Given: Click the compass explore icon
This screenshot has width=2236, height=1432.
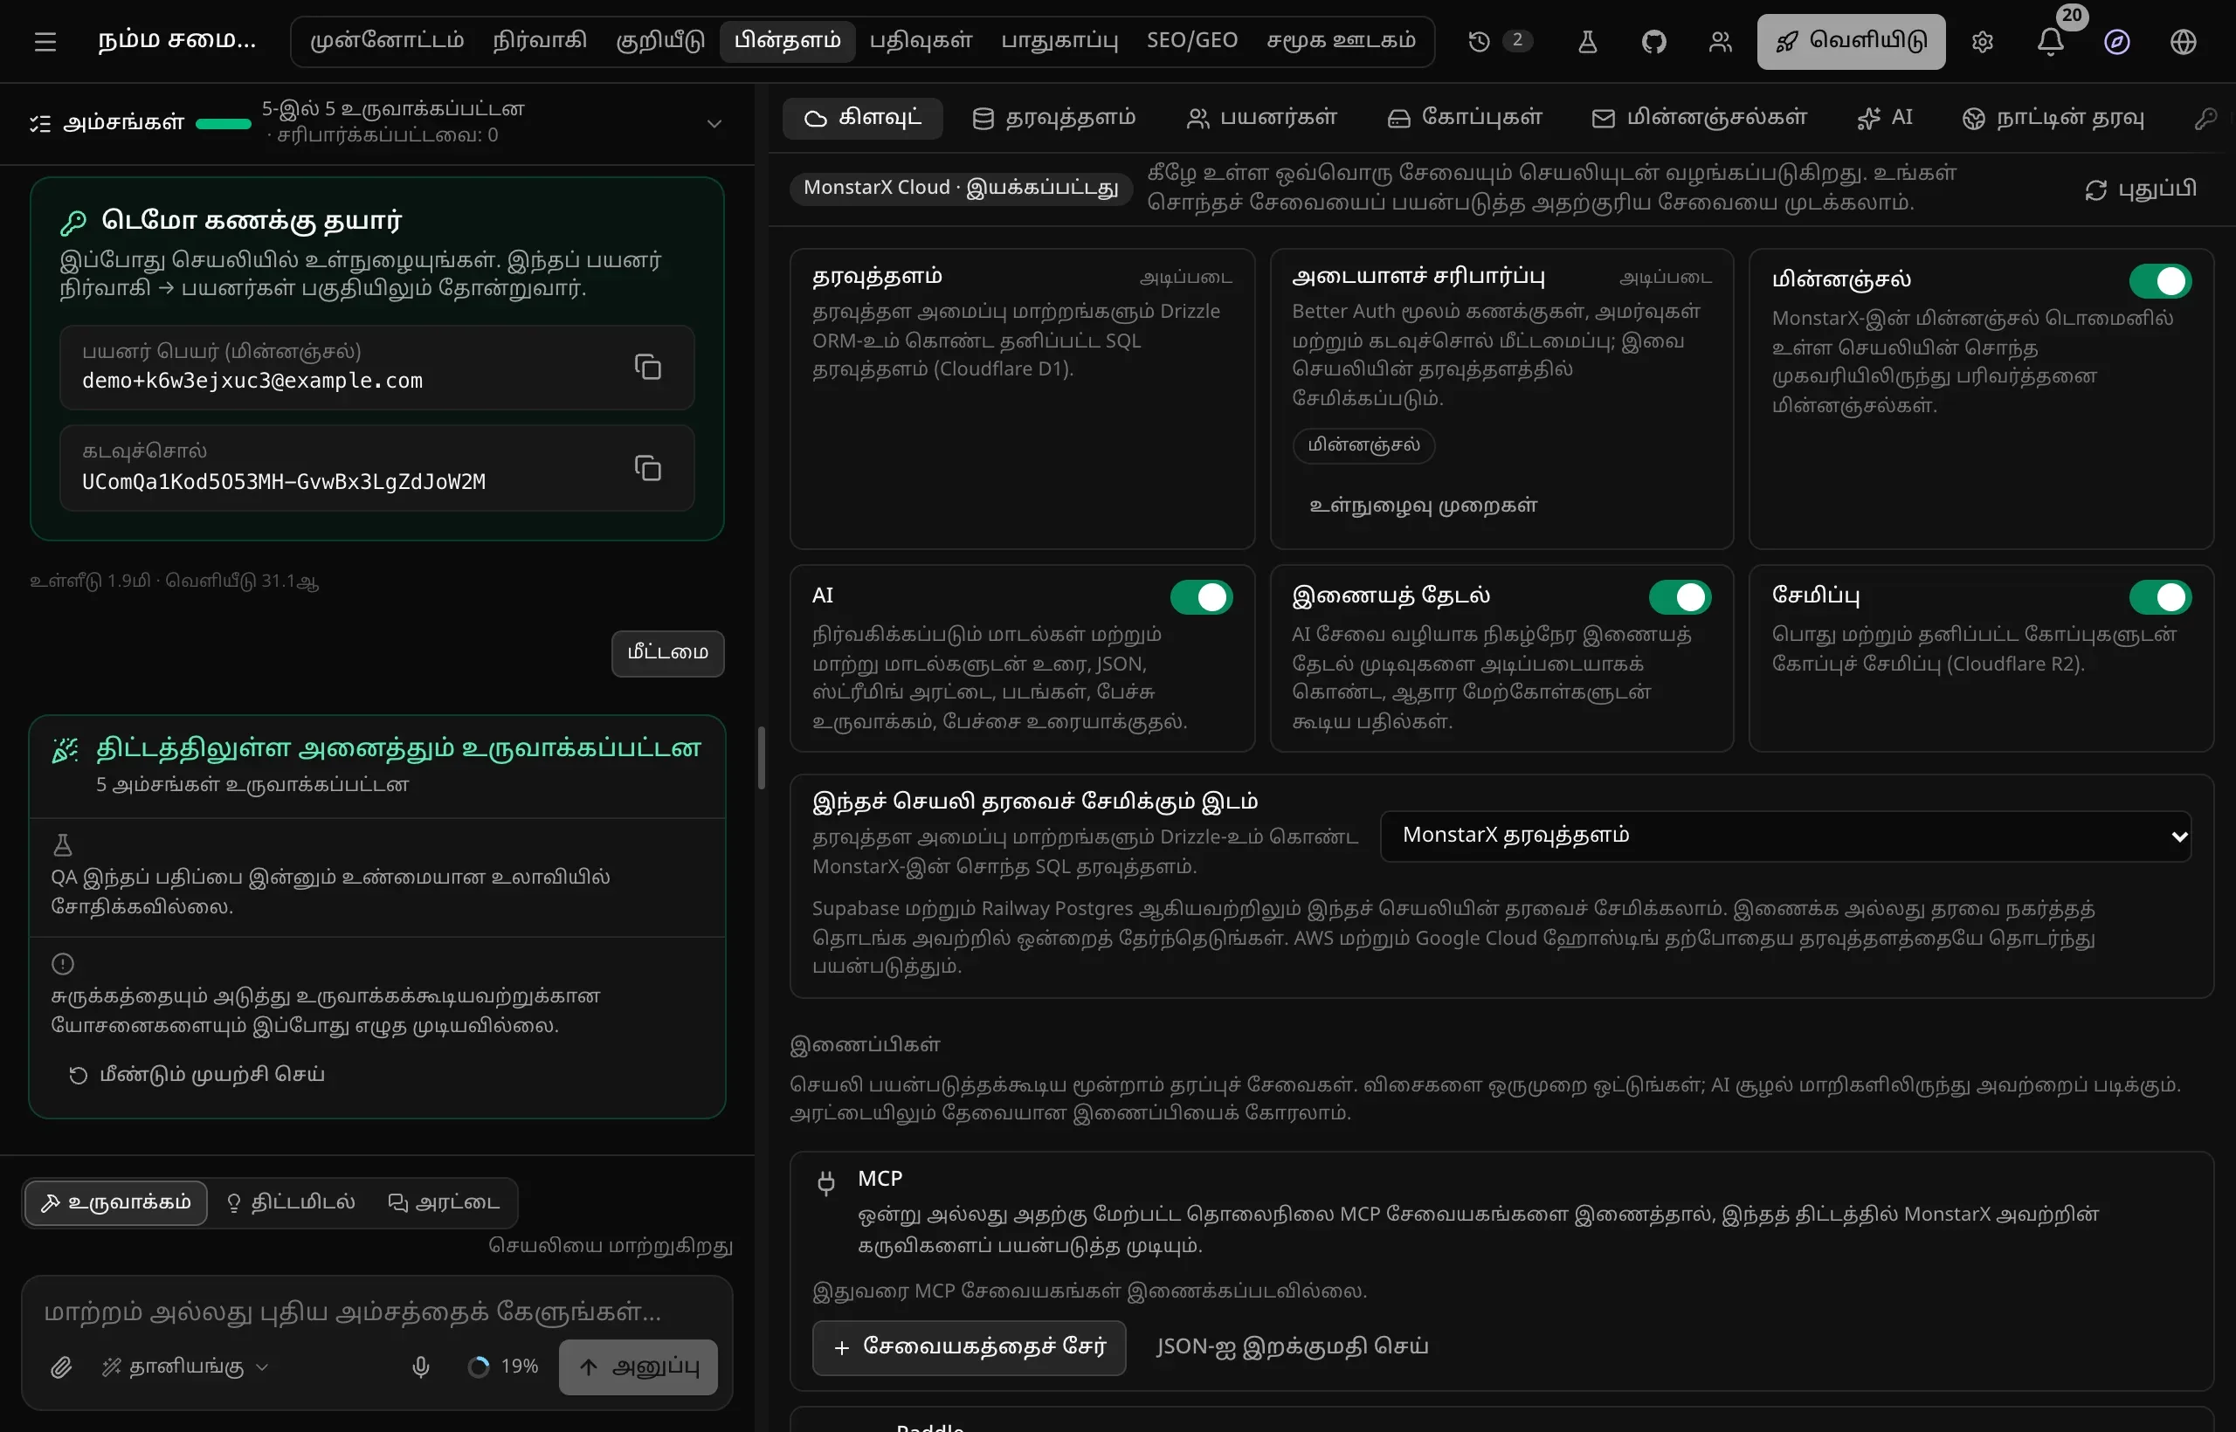Looking at the screenshot, I should 2117,42.
